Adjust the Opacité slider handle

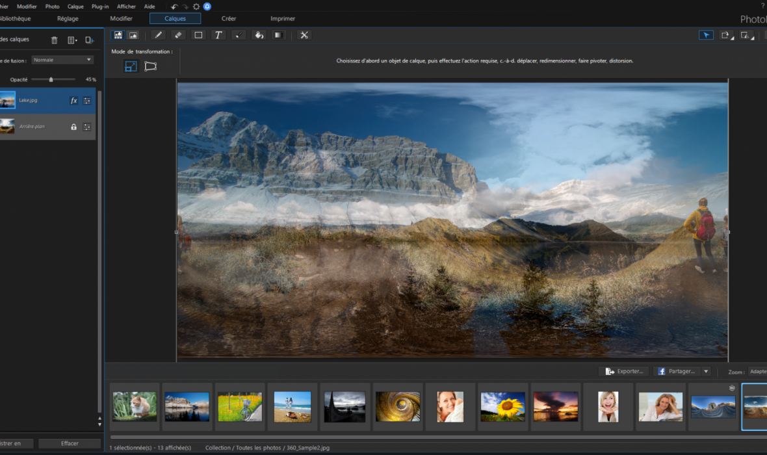(x=51, y=79)
